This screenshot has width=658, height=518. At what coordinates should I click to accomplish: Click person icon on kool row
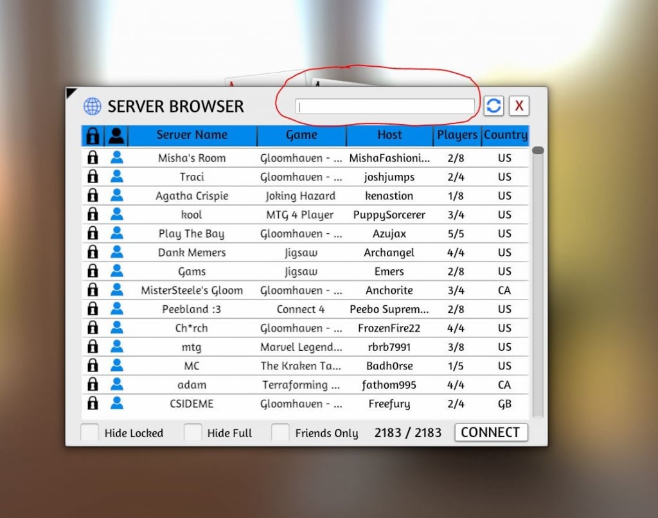pos(117,214)
